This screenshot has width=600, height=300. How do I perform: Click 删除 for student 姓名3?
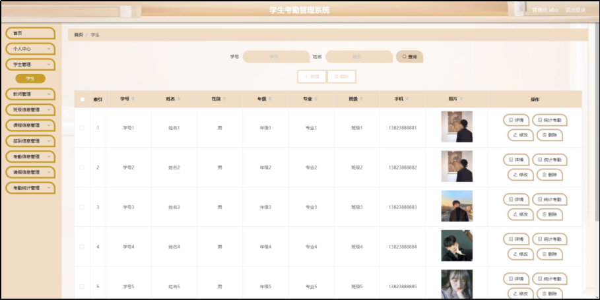[x=549, y=214]
